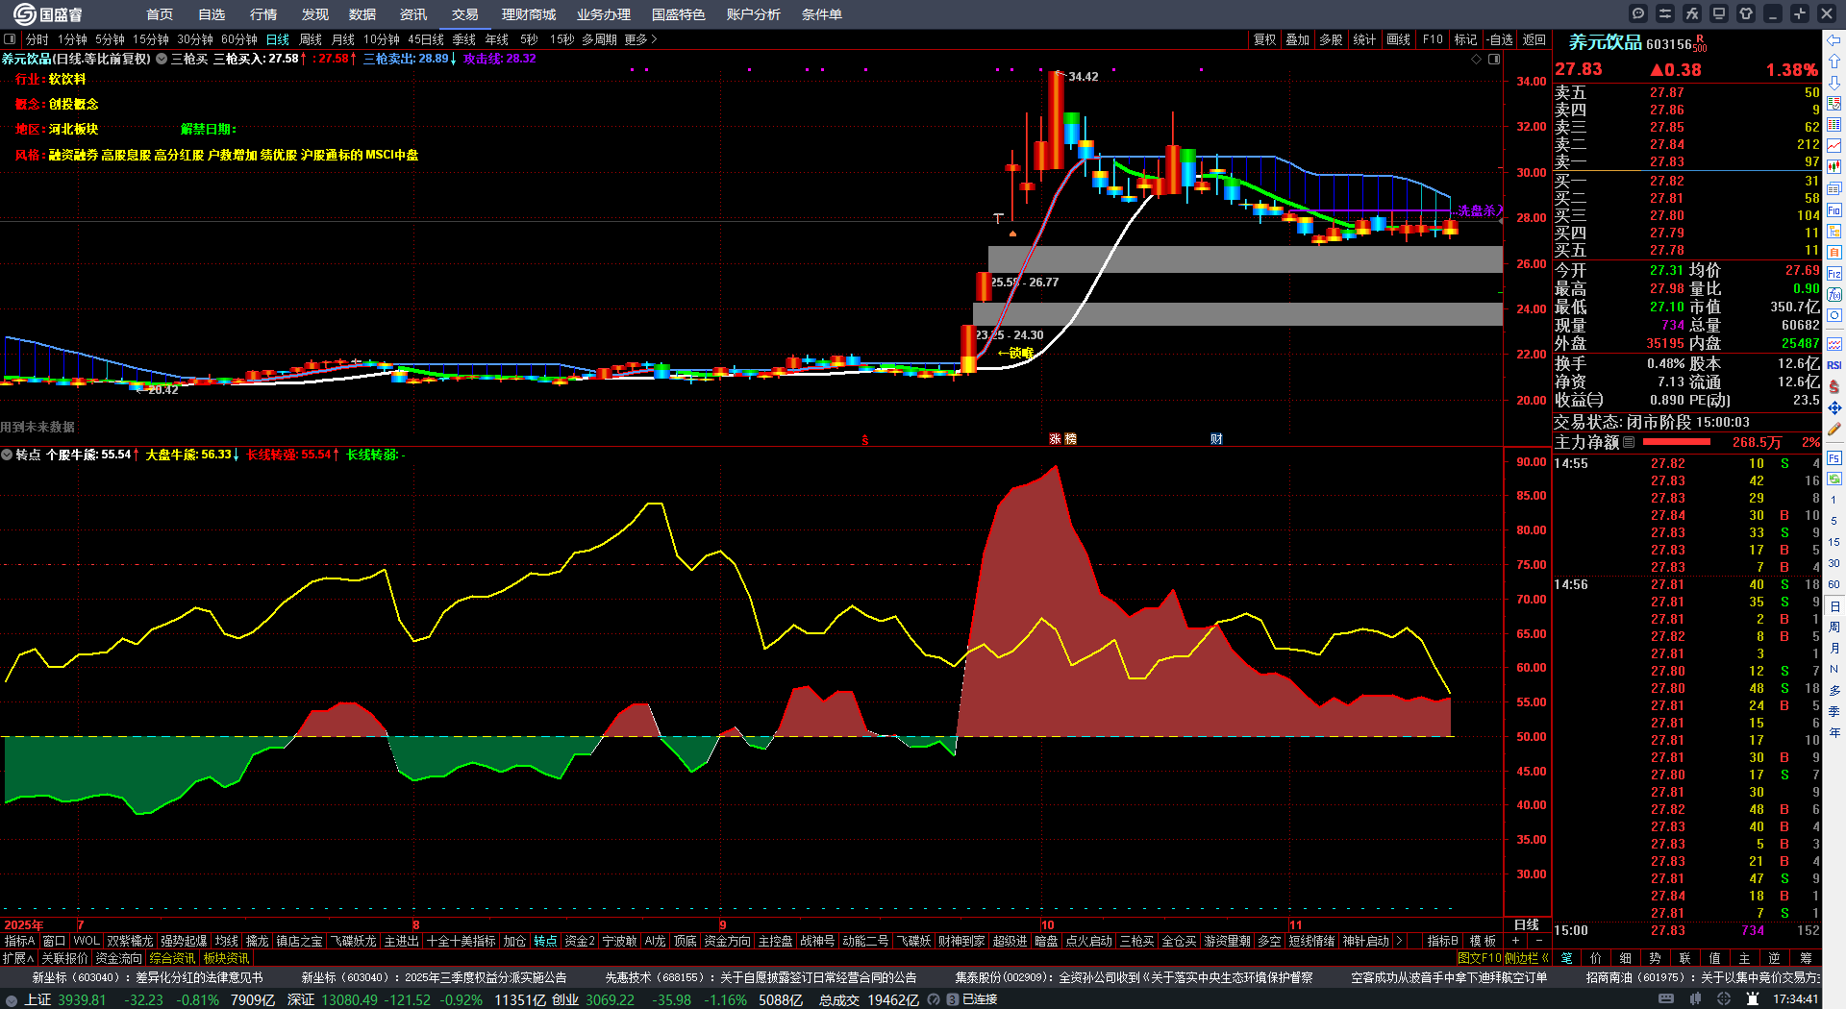Click the RSI indicator sidebar icon
This screenshot has width=1846, height=1009.
pos(1834,365)
